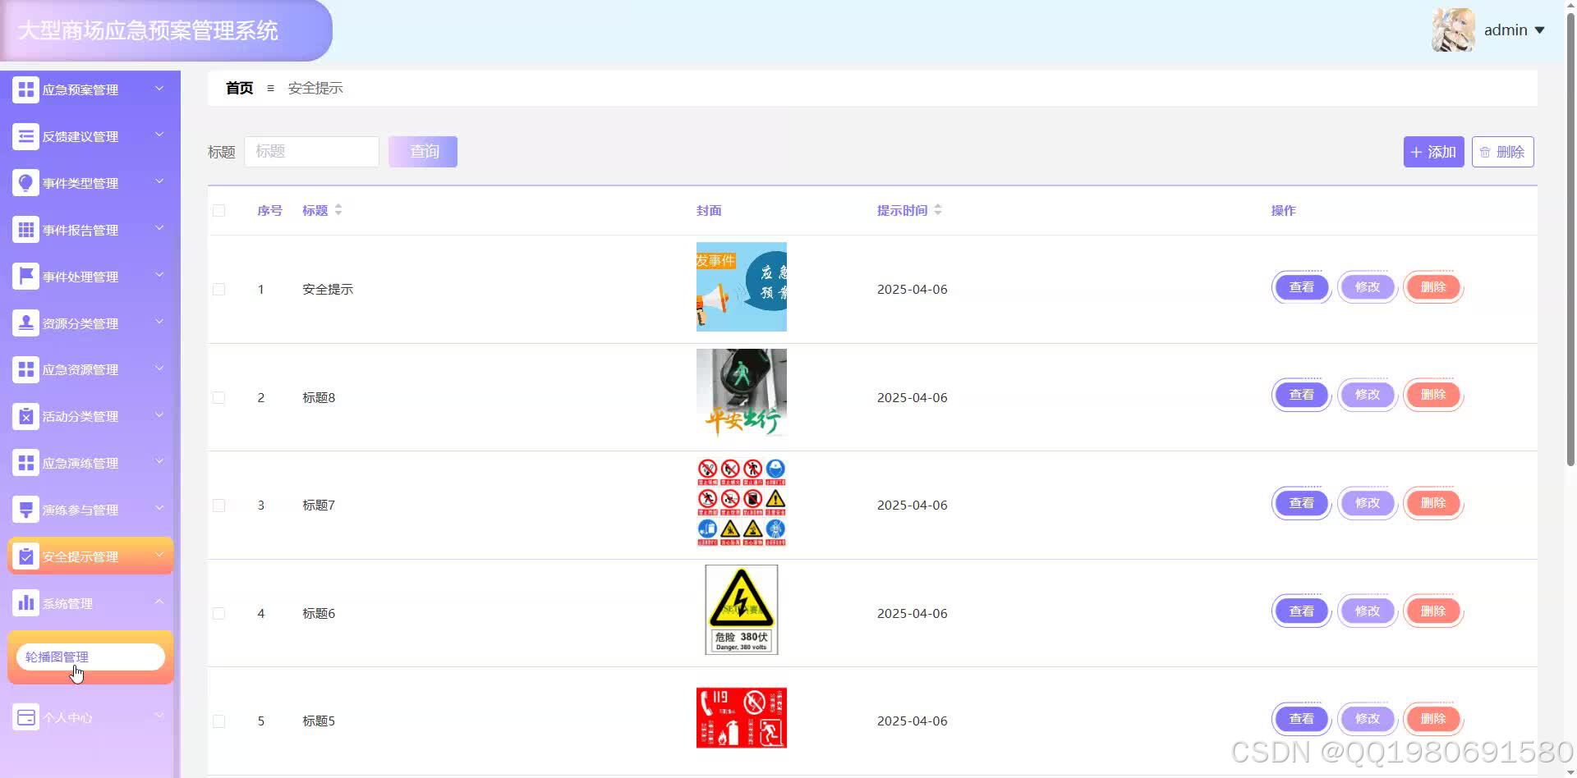Click the 应急资源管理 sidebar icon

[25, 368]
